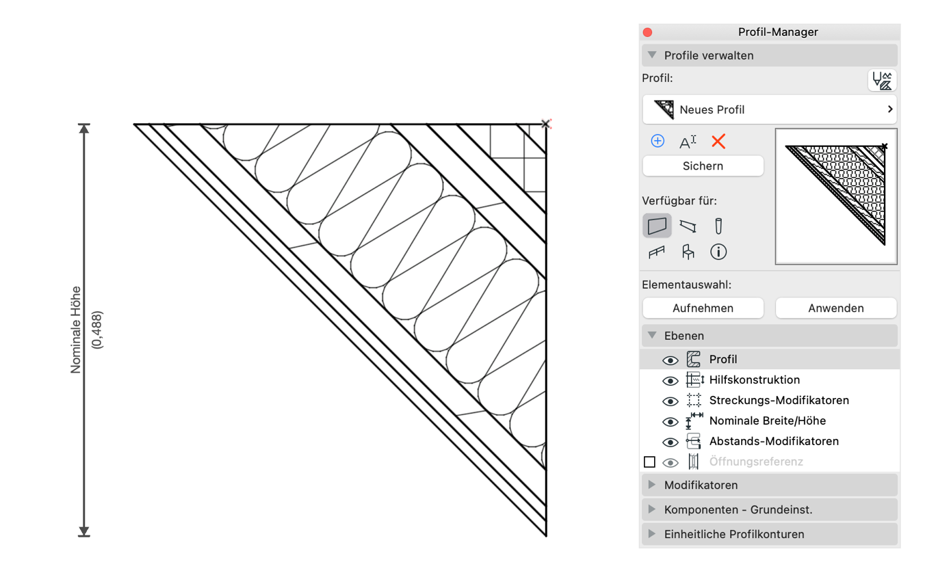The height and width of the screenshot is (573, 949).
Task: Click the Verfügbar für label
Action: click(x=679, y=201)
